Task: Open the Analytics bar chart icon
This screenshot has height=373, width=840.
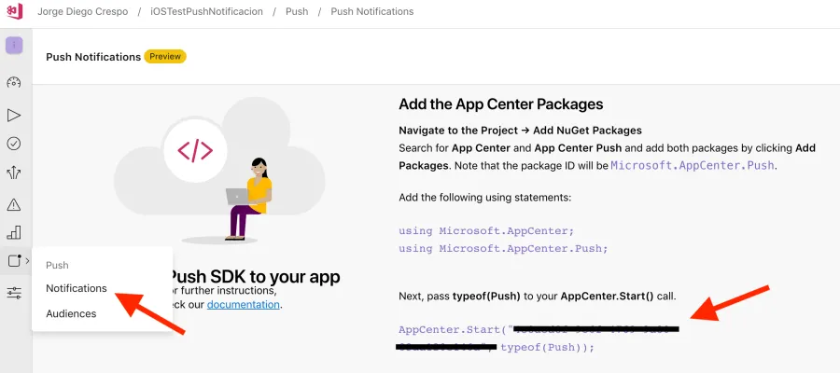Action: [14, 232]
